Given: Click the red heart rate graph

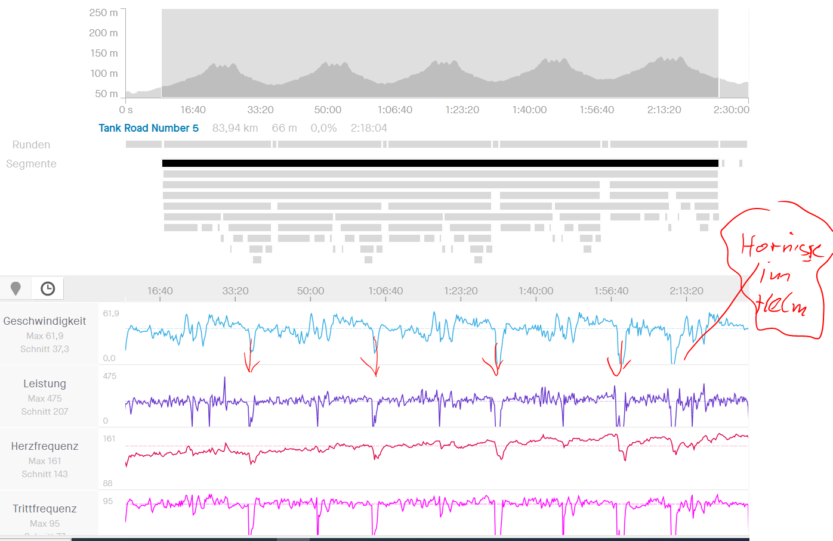Looking at the screenshot, I should [418, 445].
